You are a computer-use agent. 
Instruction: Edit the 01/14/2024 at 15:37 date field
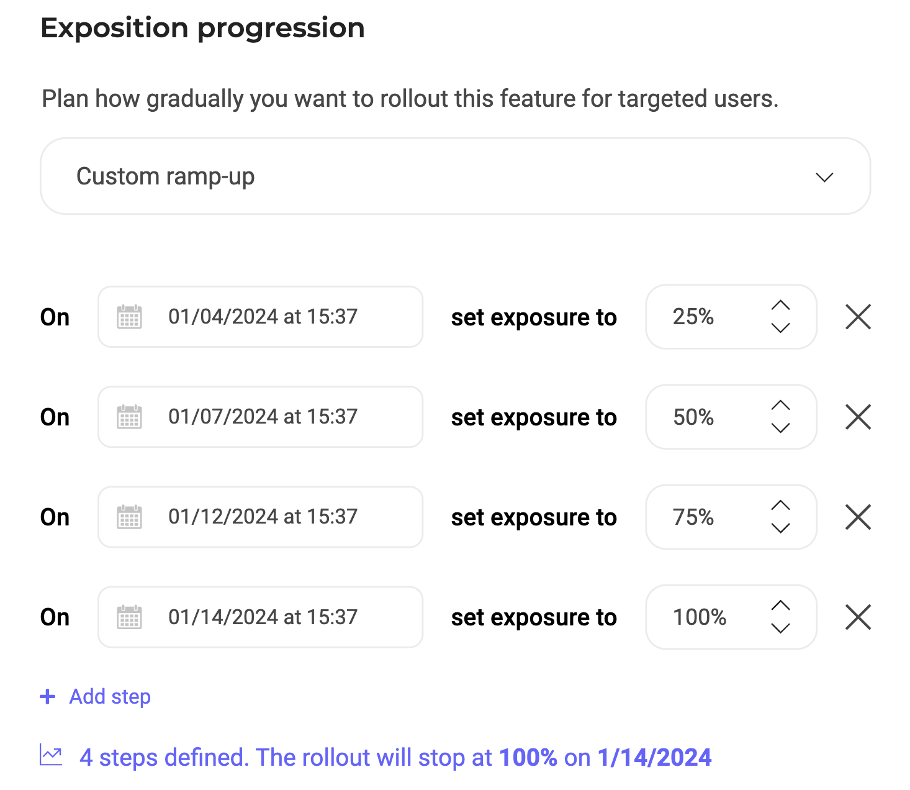[263, 617]
